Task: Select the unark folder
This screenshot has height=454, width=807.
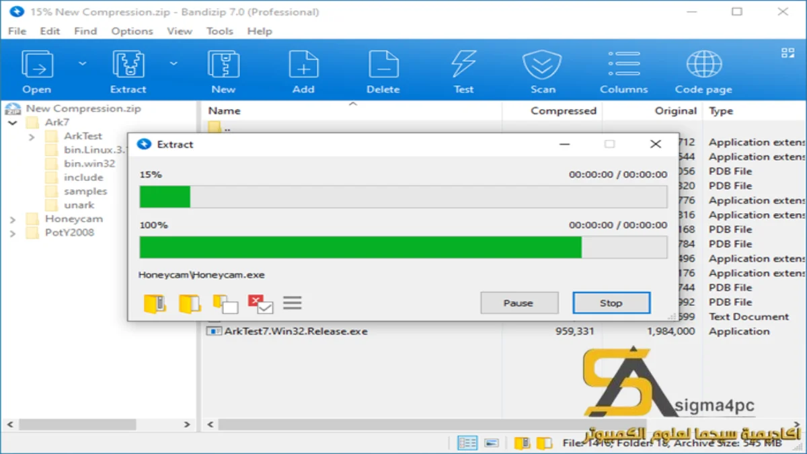Action: pyautogui.click(x=79, y=205)
